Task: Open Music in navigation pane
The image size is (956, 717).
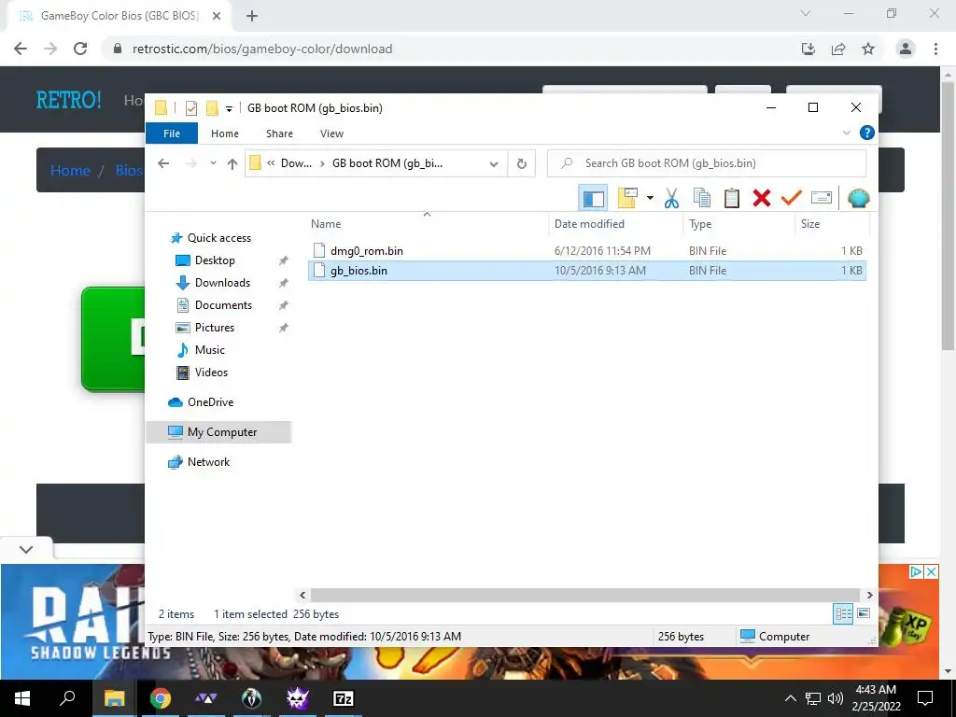Action: pos(210,350)
